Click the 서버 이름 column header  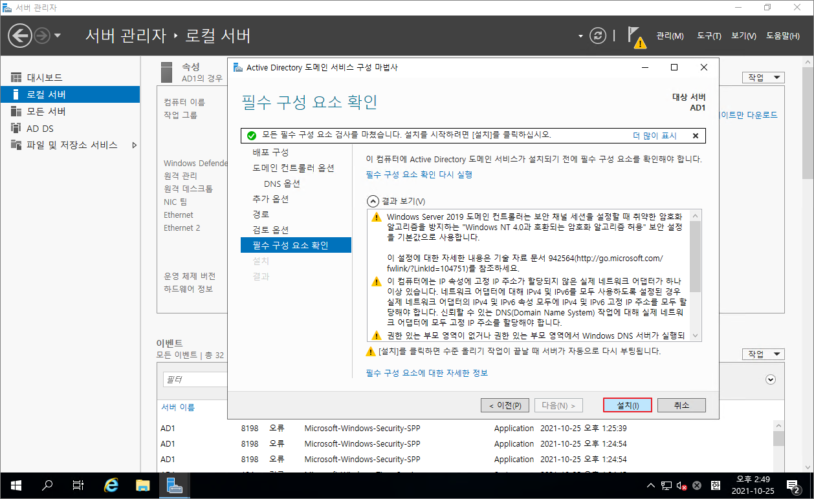177,407
